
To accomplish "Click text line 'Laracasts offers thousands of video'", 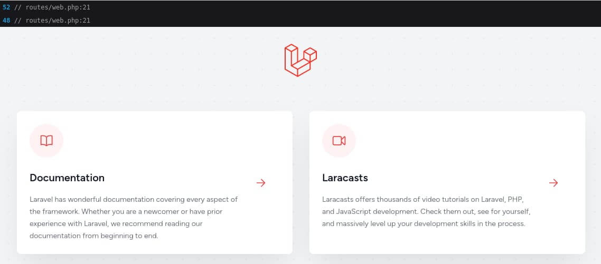I will pyautogui.click(x=423, y=199).
